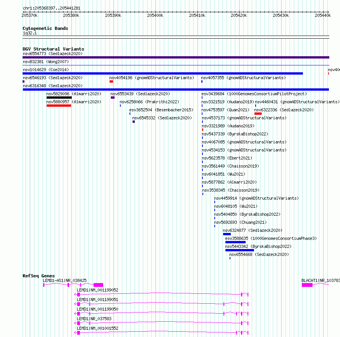Click the BLACAT1 gene label
340x337 pixels.
[x=321, y=280]
